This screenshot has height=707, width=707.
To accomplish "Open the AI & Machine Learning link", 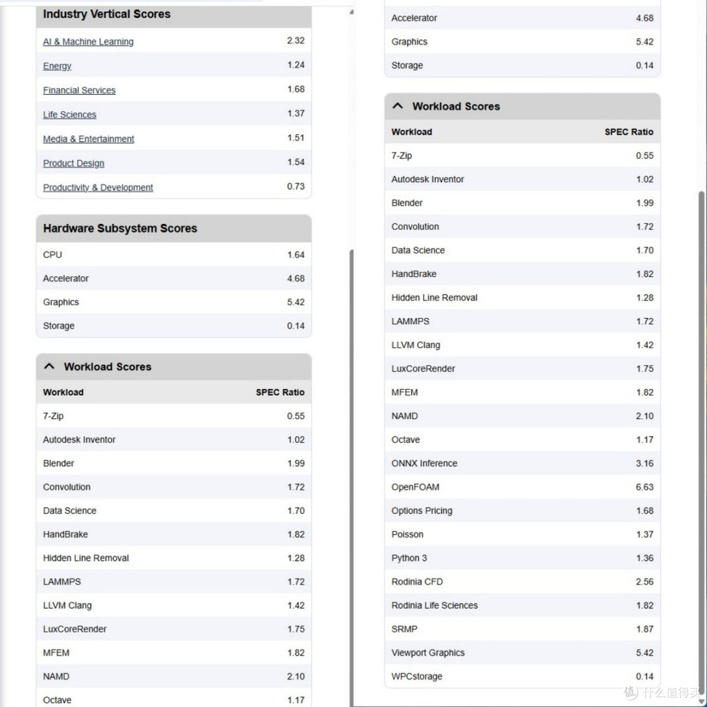I will point(88,41).
